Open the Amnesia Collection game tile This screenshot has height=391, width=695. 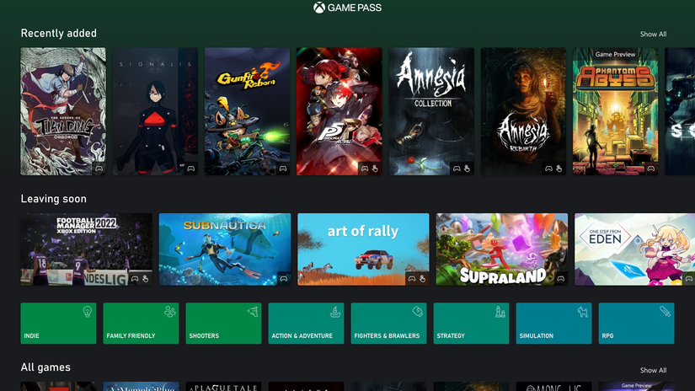click(x=431, y=111)
